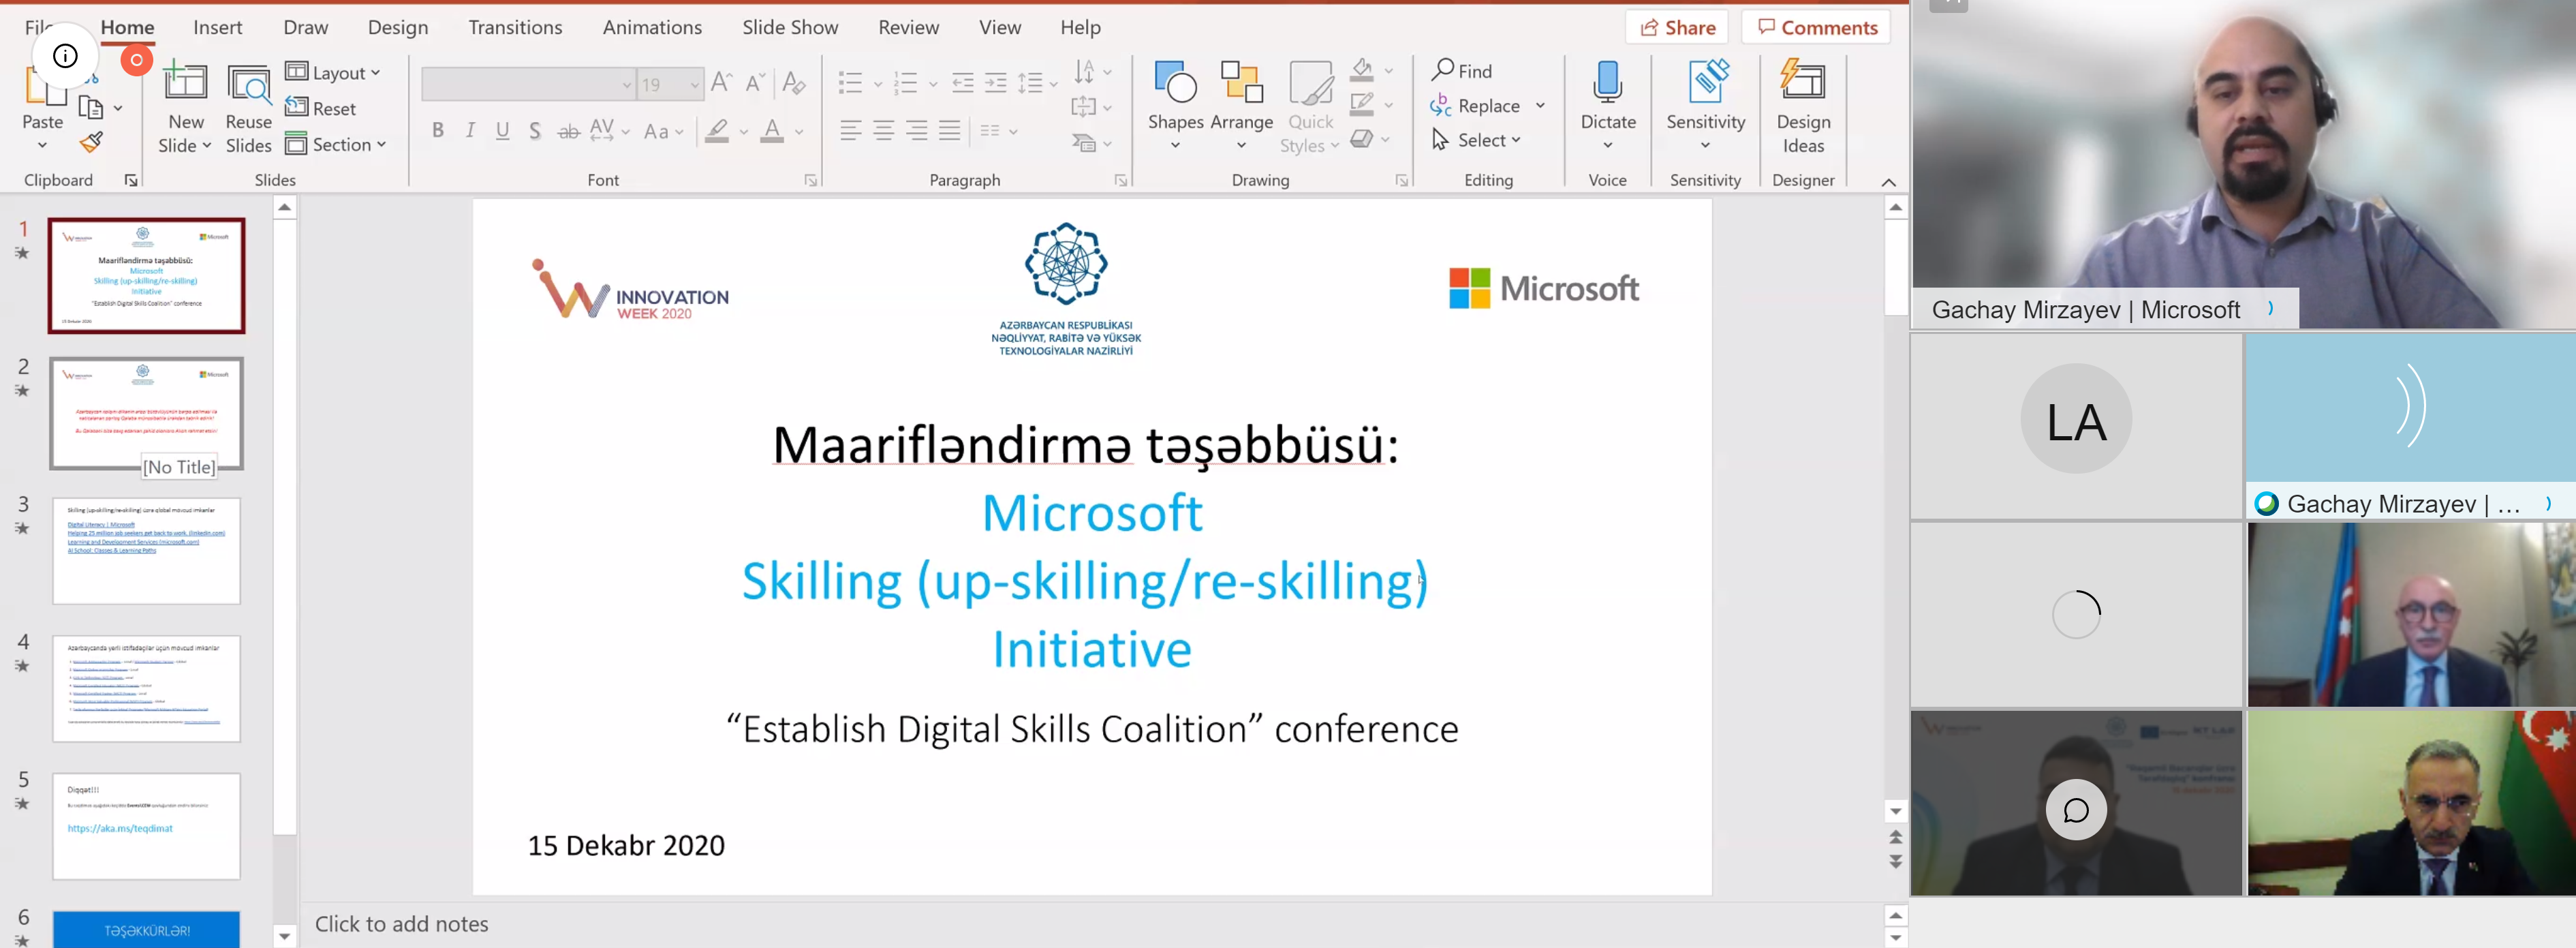Collapse the ribbon chevron
Image resolution: width=2576 pixels, height=948 pixels.
click(1888, 182)
